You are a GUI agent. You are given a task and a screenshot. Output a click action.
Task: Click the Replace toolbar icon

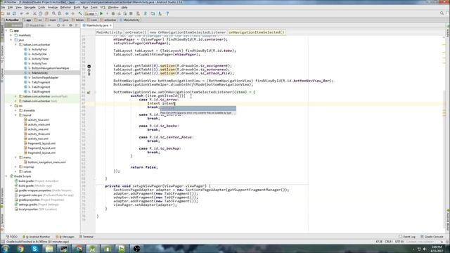60,13
